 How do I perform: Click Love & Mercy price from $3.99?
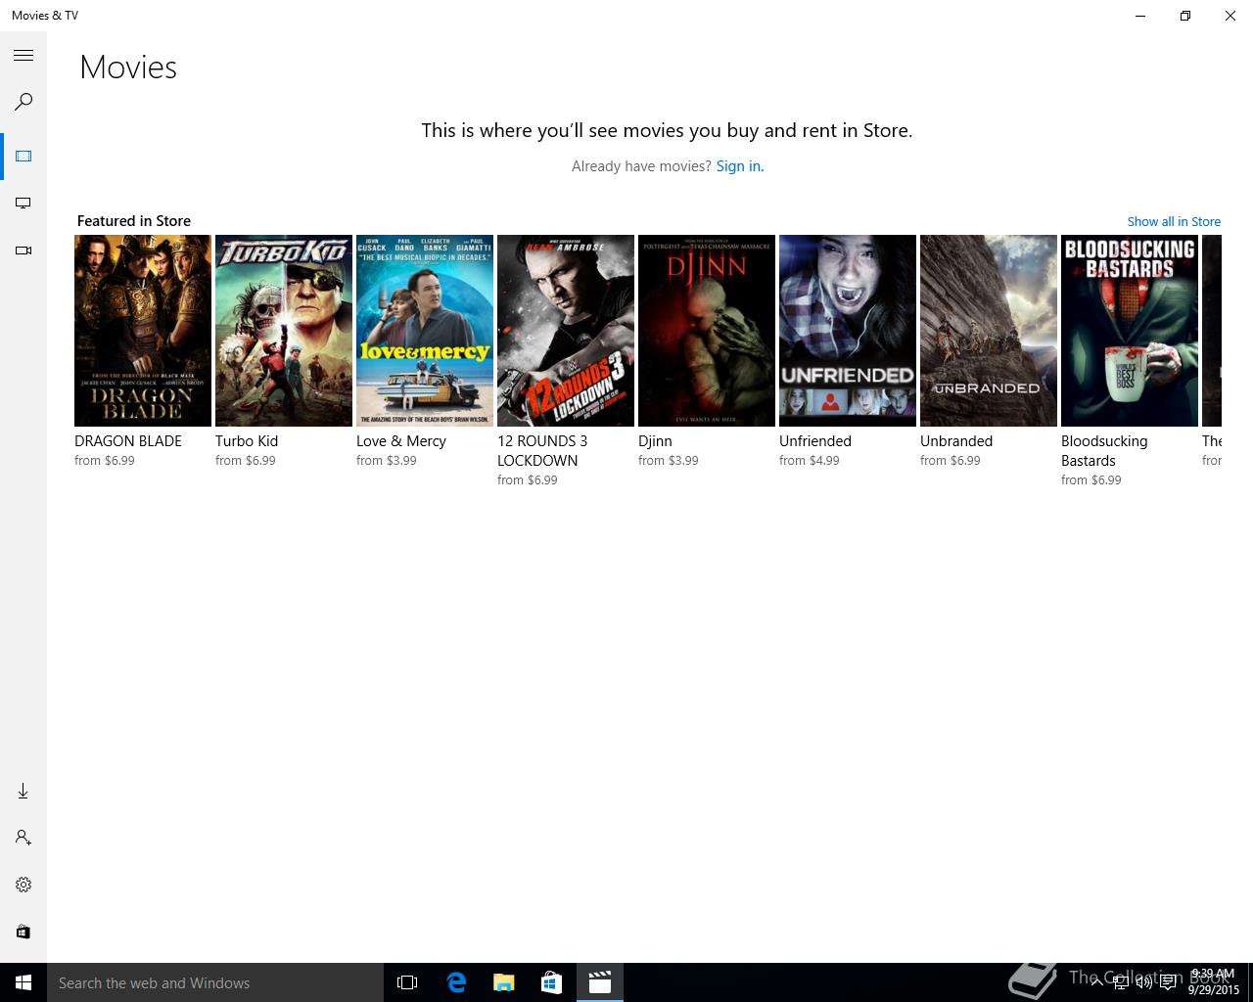[x=387, y=461]
